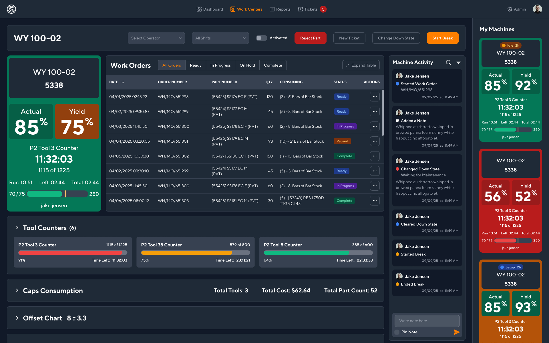Open actions menu for order WH/MO/651298
The height and width of the screenshot is (343, 549).
pyautogui.click(x=375, y=97)
